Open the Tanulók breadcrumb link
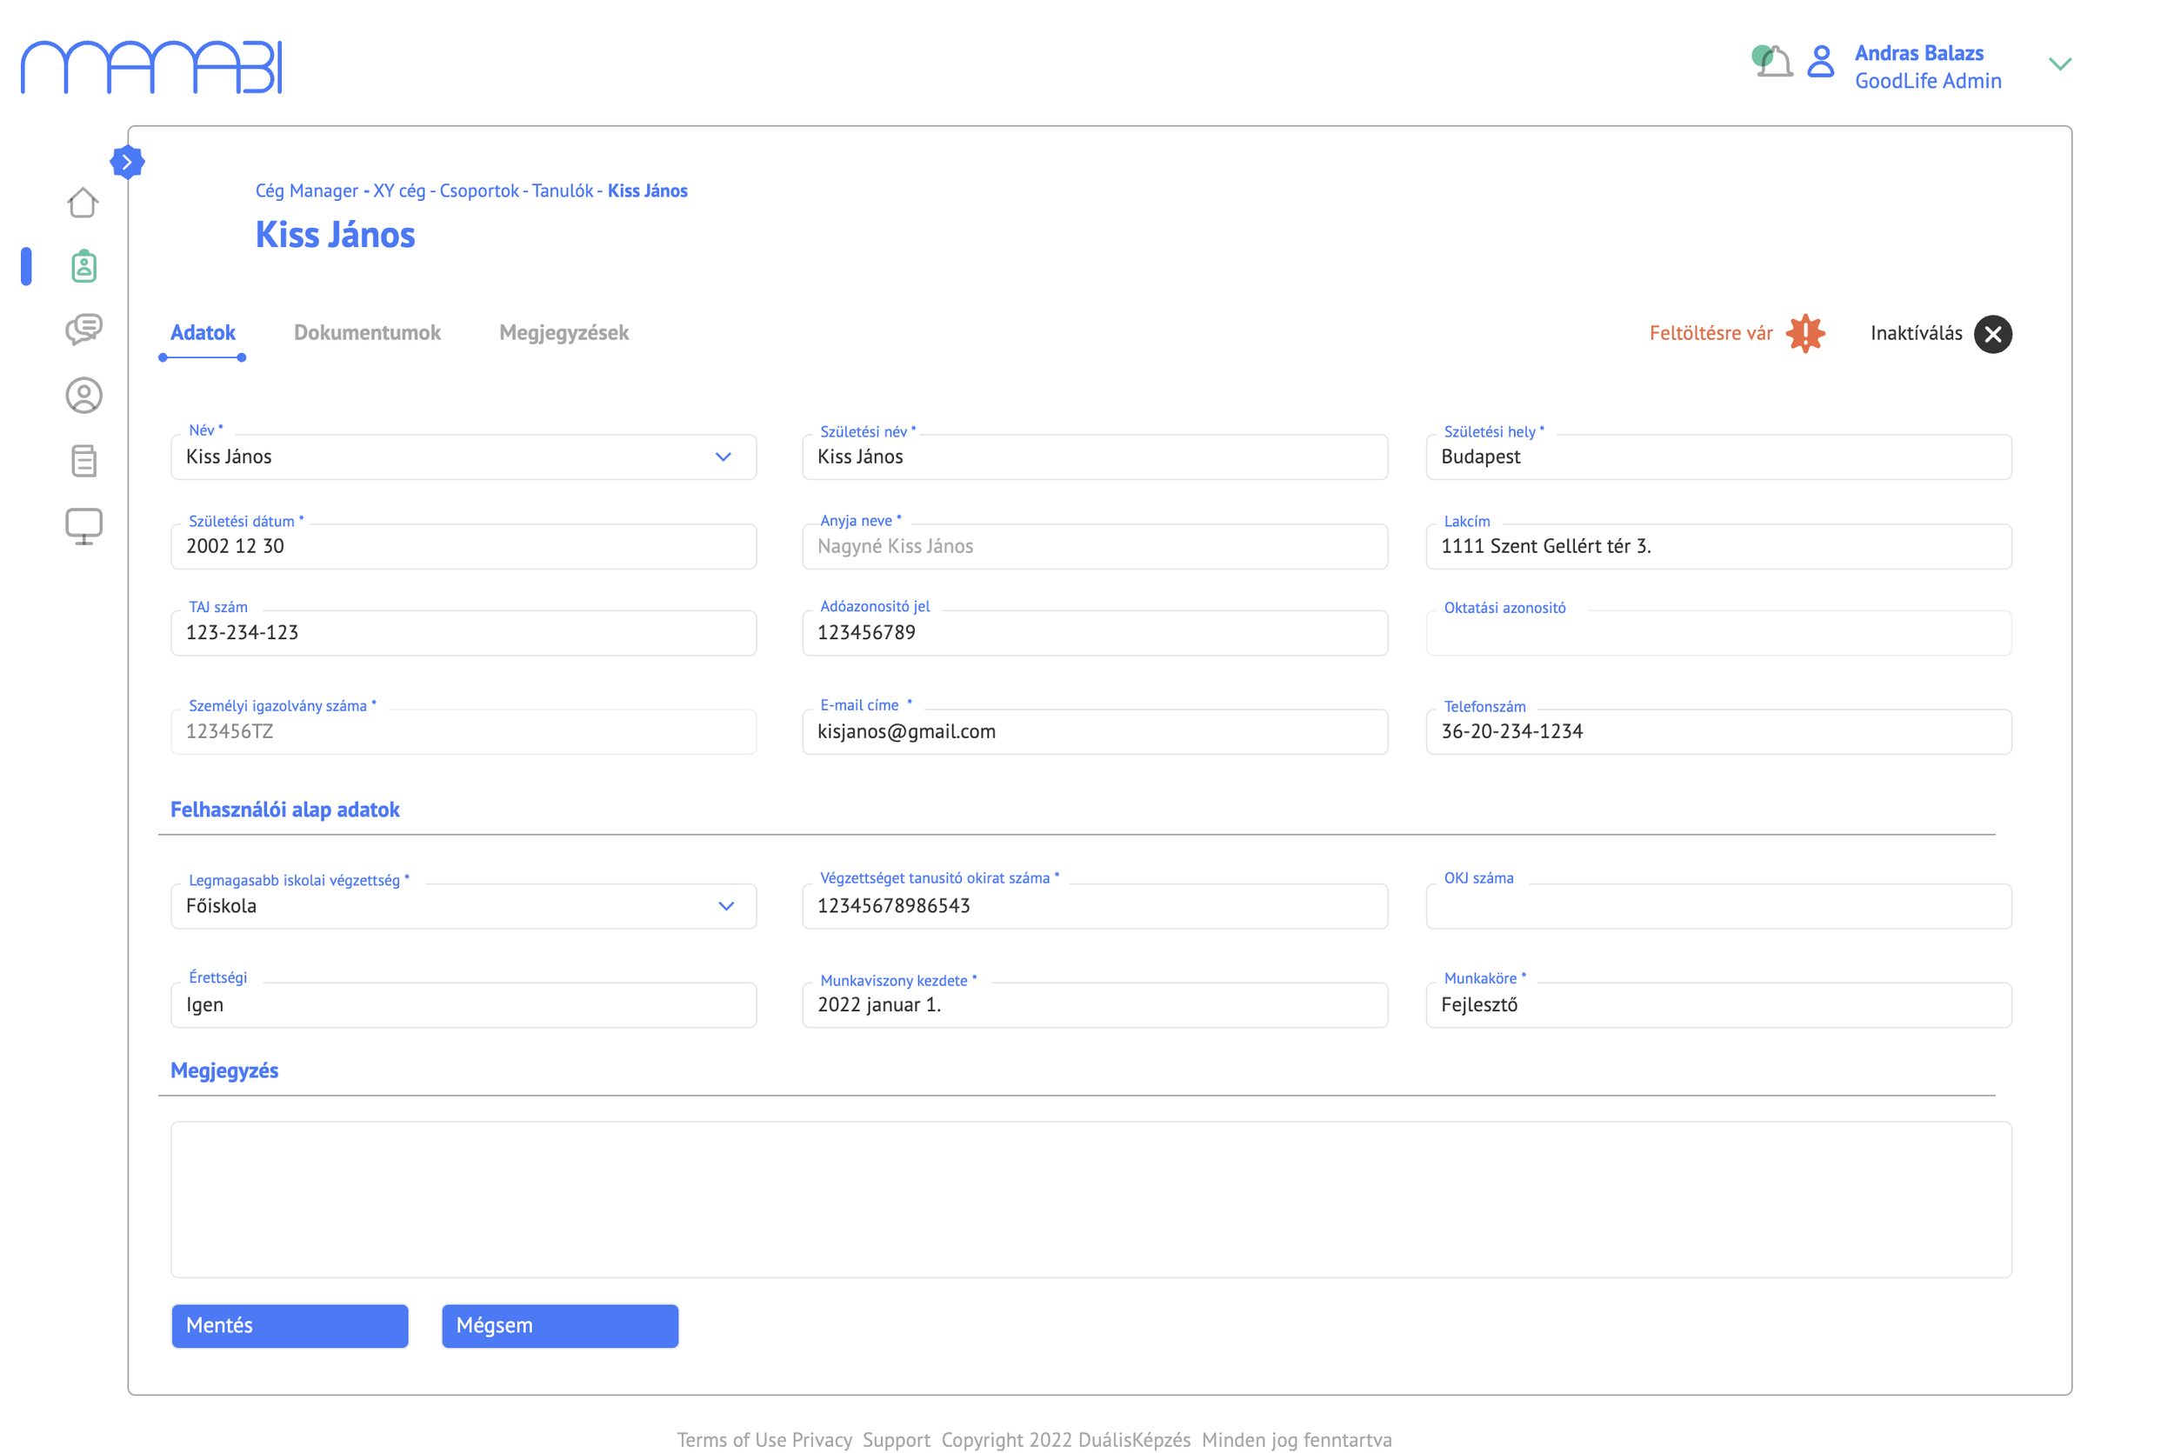2174x1453 pixels. [562, 191]
